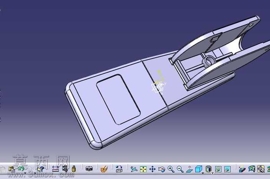Viewport: 270px width, 179px height.
Task: Select the rectangular pocket face on the model
Action: click(x=119, y=100)
